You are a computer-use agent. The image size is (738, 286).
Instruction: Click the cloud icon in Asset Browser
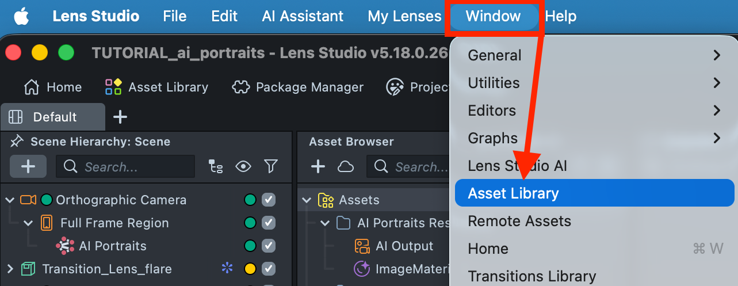point(345,167)
